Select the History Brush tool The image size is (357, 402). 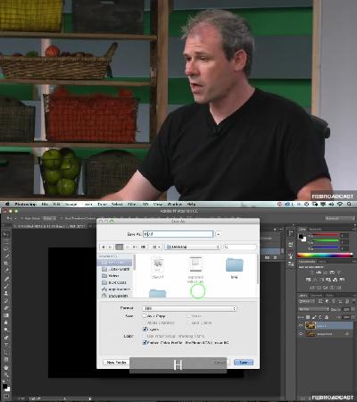[x=6, y=301]
